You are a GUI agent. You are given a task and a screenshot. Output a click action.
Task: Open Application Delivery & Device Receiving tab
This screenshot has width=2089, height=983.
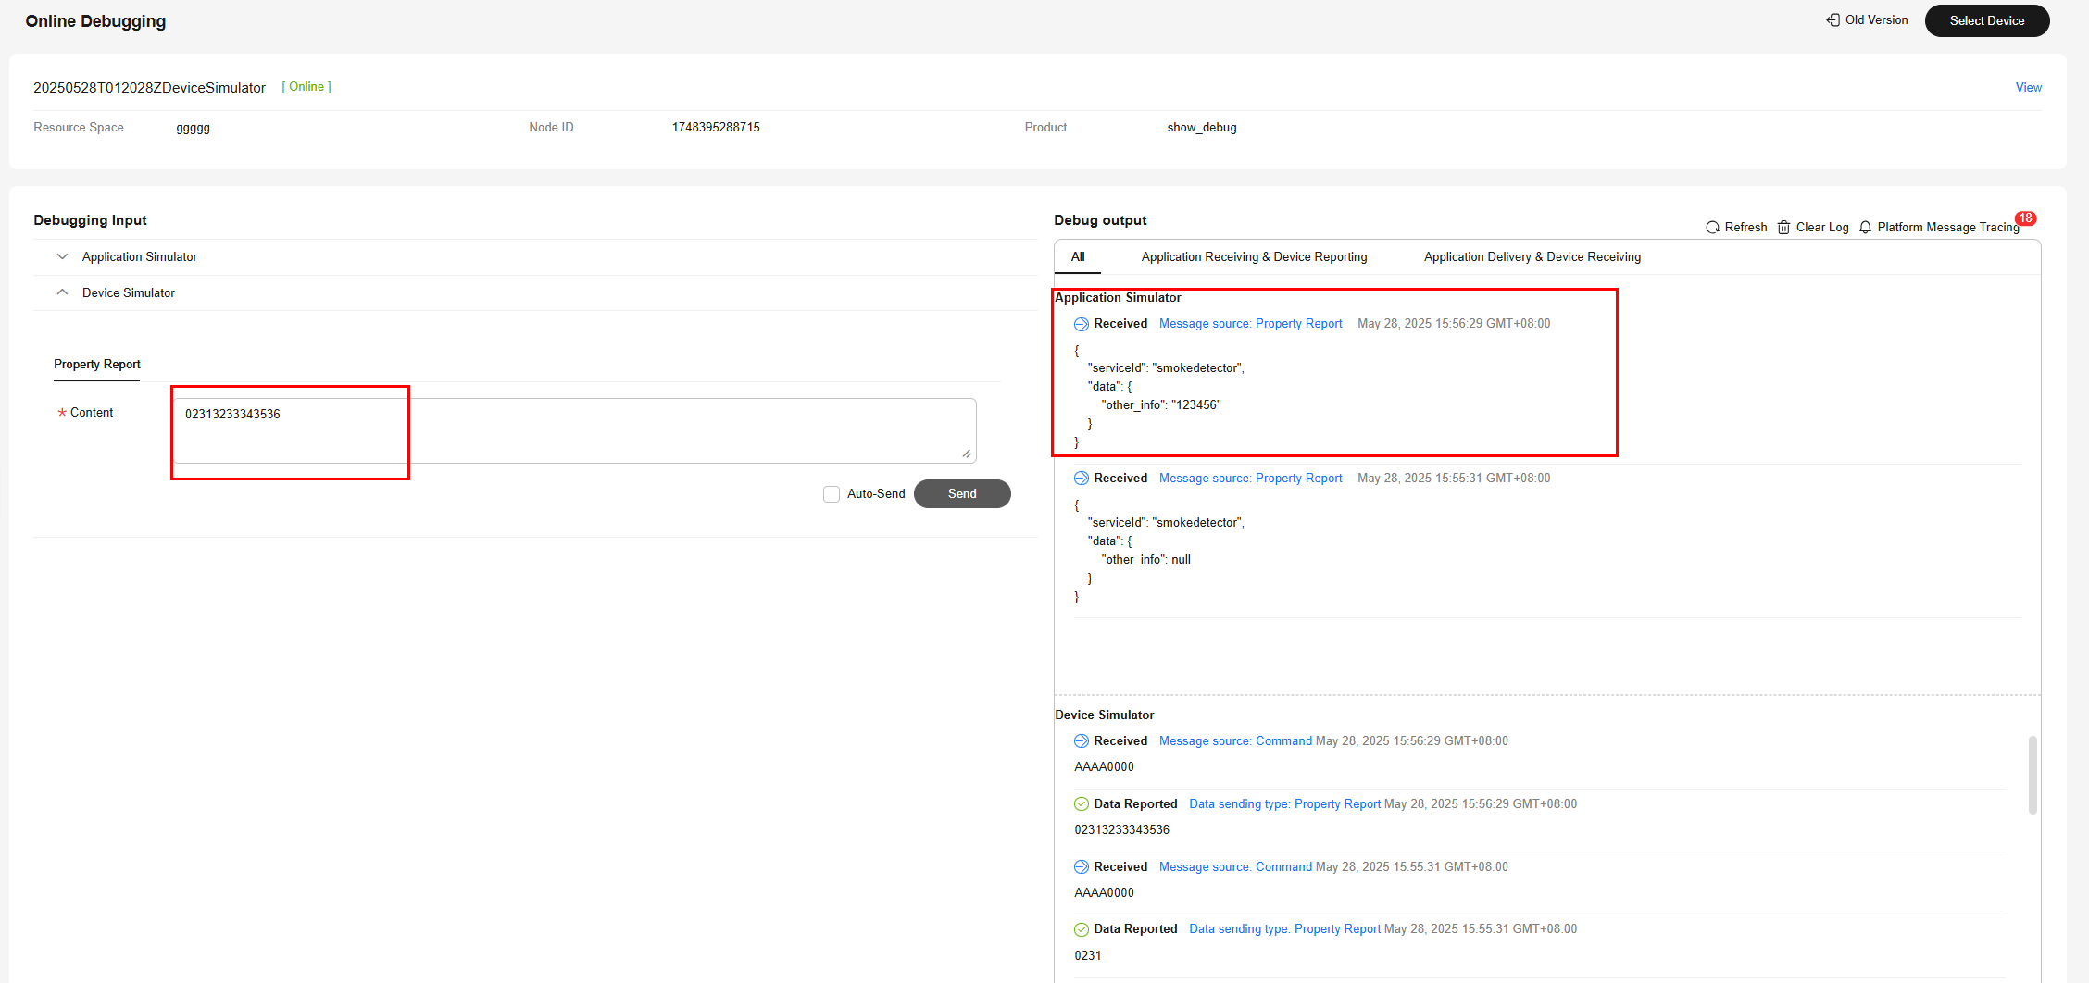(x=1532, y=256)
